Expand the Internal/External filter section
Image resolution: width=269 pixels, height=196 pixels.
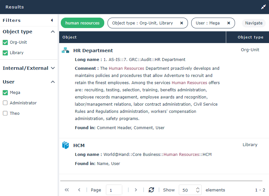[53, 68]
